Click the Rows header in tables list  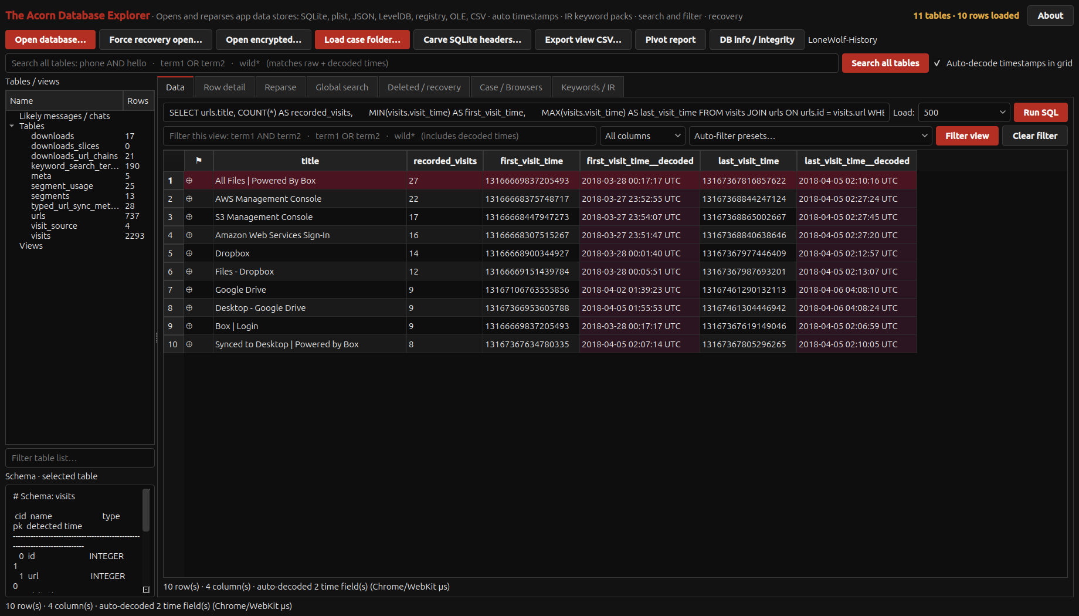point(138,101)
